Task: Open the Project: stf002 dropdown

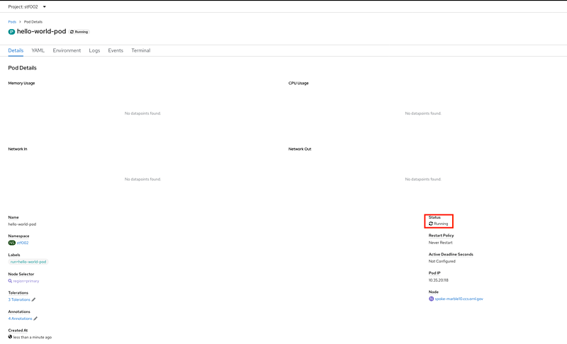Action: point(27,6)
